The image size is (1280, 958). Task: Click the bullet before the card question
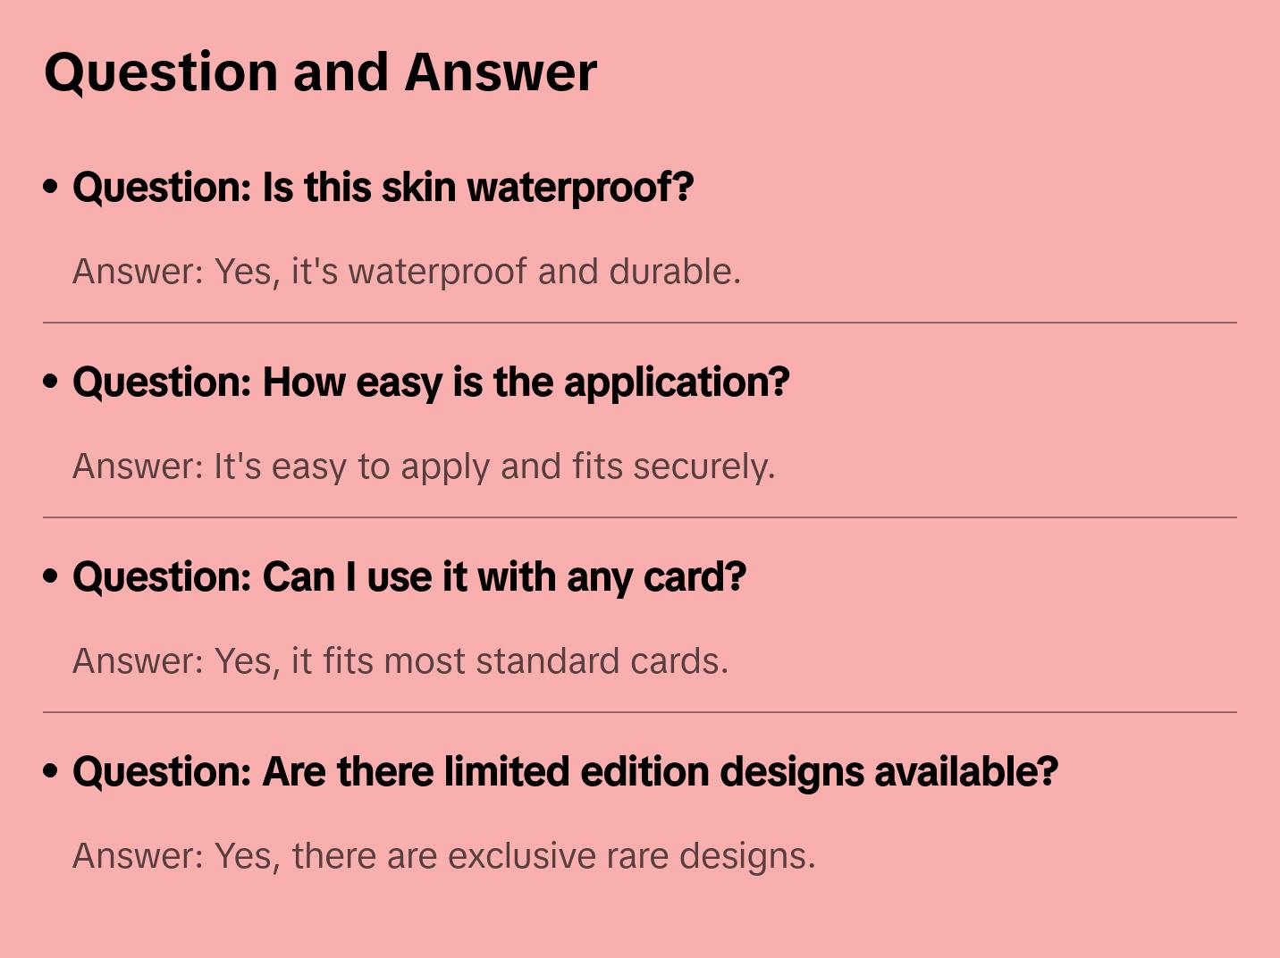(51, 577)
